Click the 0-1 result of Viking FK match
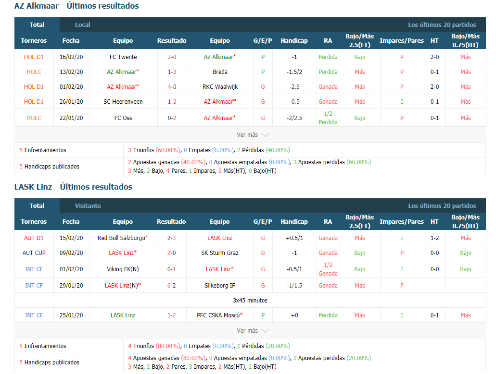496x374 pixels. pos(171,269)
